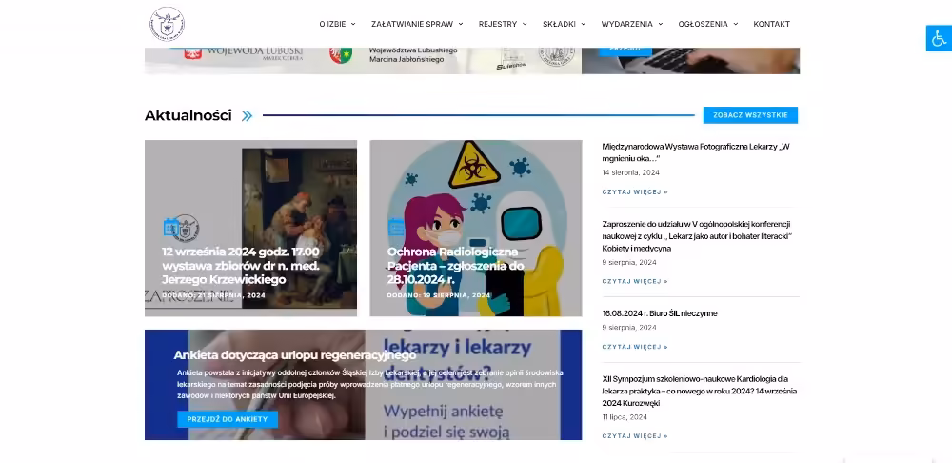This screenshot has width=952, height=463.
Task: Expand the REJESTRY dropdown menu
Action: pos(503,25)
